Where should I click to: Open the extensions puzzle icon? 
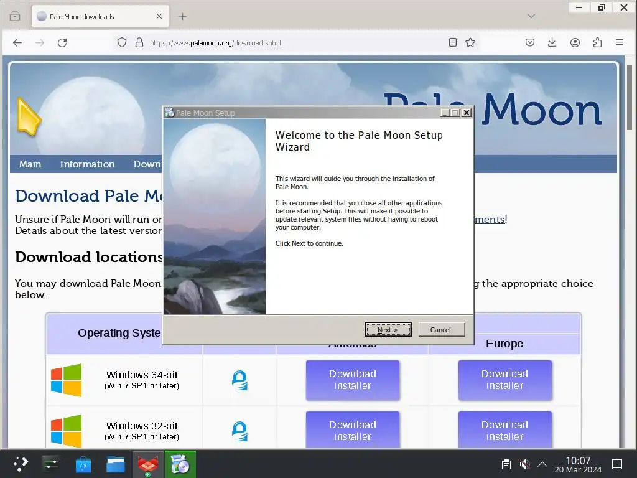click(x=597, y=43)
